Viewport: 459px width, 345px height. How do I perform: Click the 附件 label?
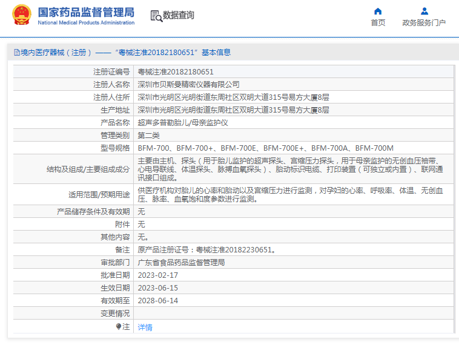122,225
